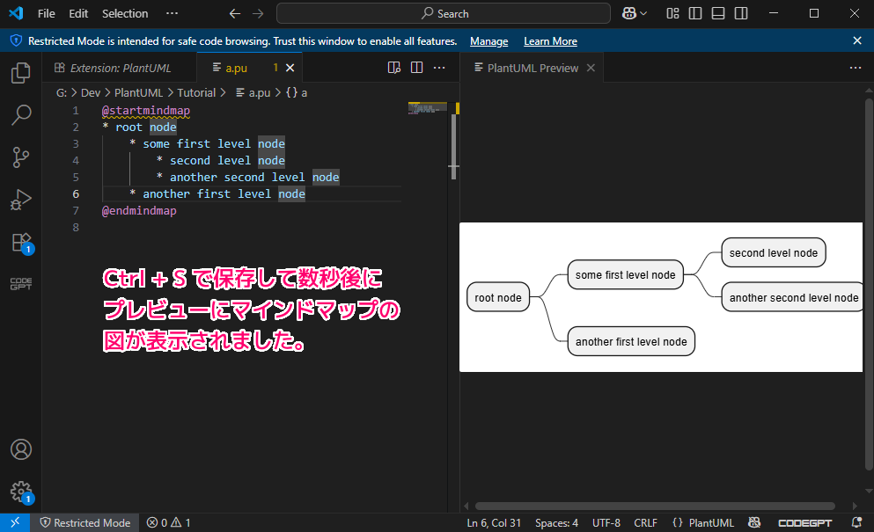Open the Extensions view with badge
This screenshot has height=532, width=874.
point(21,243)
